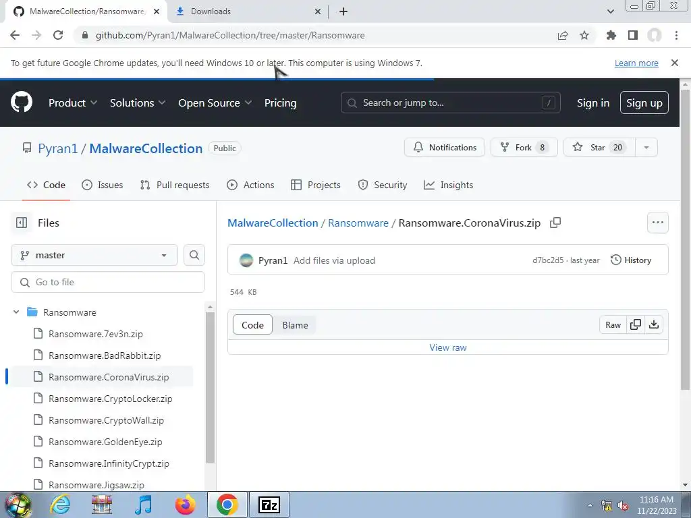
Task: Open a new tab with plus icon
Action: pyautogui.click(x=343, y=11)
